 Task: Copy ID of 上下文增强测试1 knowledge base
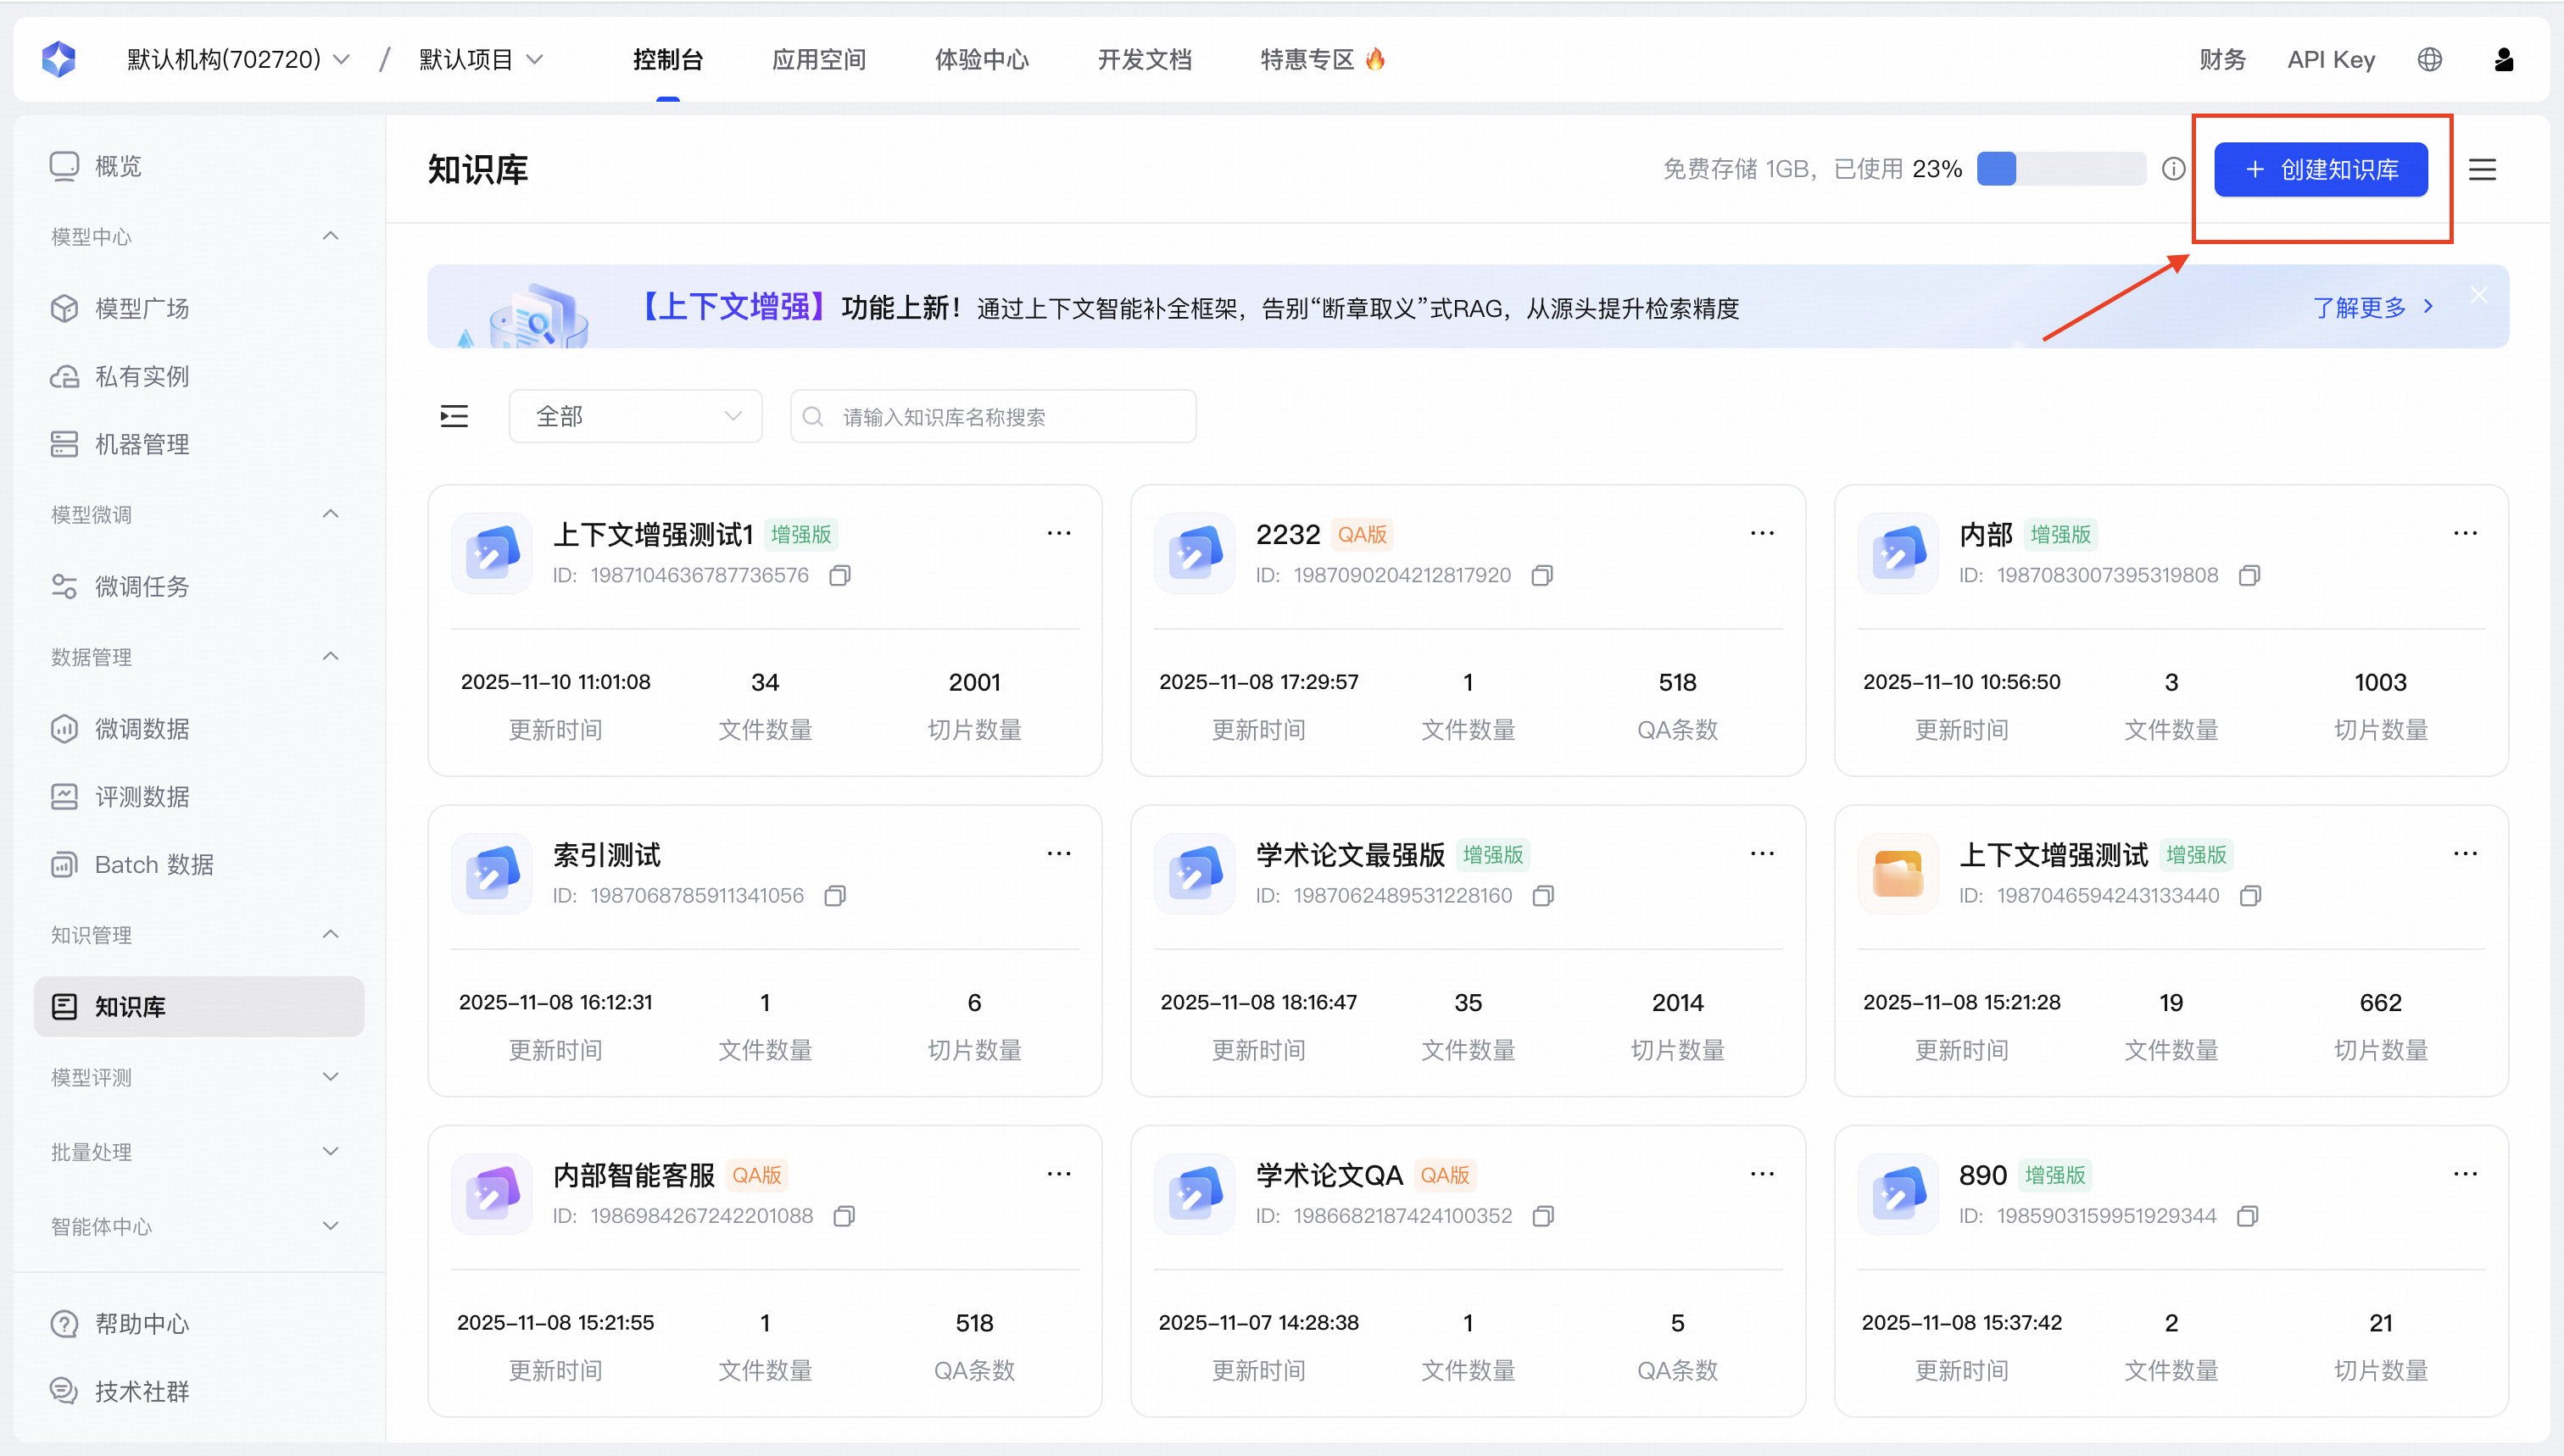[x=839, y=575]
